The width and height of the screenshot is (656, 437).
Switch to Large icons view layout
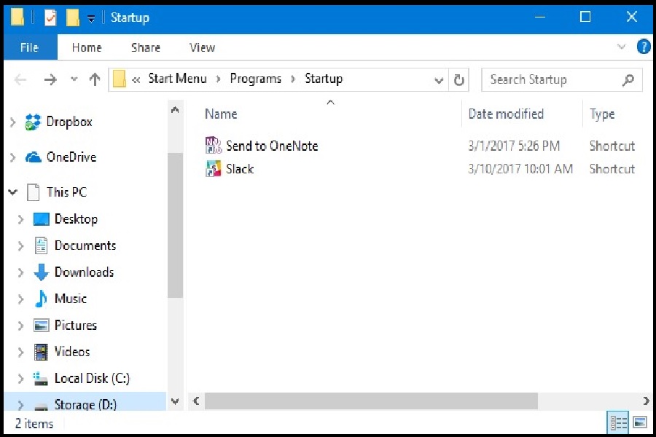click(x=639, y=422)
